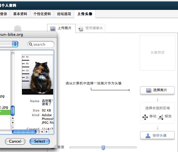The height and width of the screenshot is (152, 178).
Task: Select the 上传头像 tab
Action: tap(85, 14)
